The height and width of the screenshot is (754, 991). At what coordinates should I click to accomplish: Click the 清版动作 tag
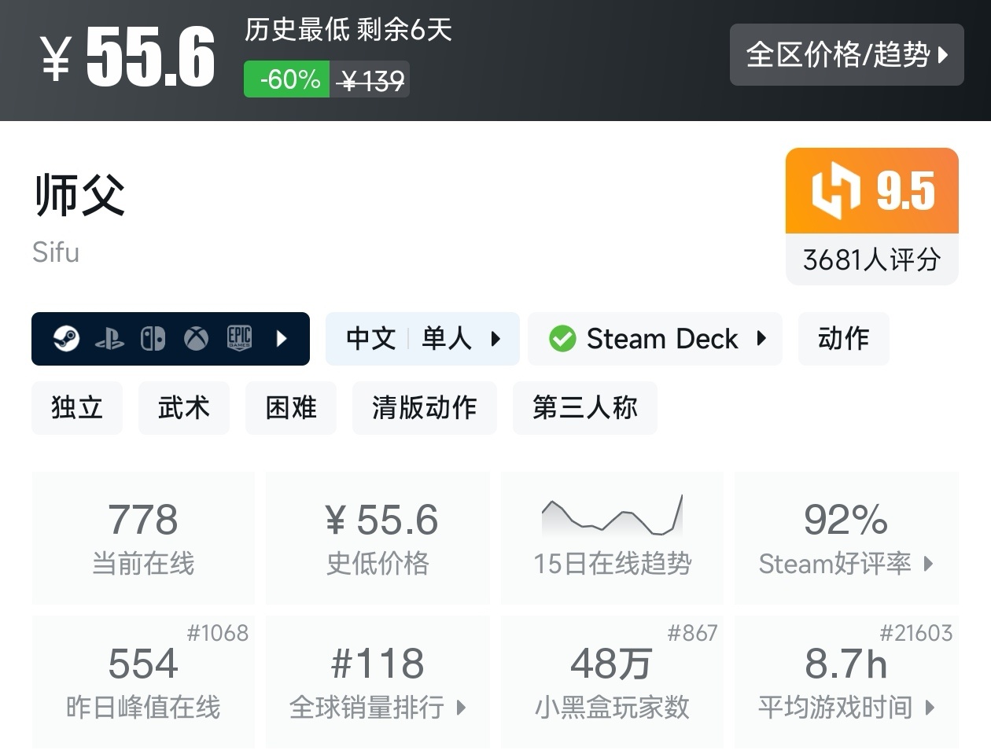tap(424, 408)
